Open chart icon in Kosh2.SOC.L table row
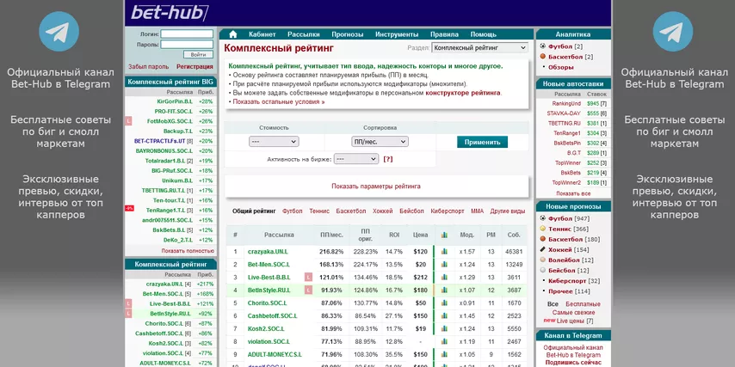 444,328
